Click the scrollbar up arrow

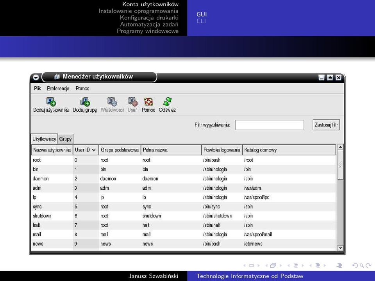pos(340,147)
